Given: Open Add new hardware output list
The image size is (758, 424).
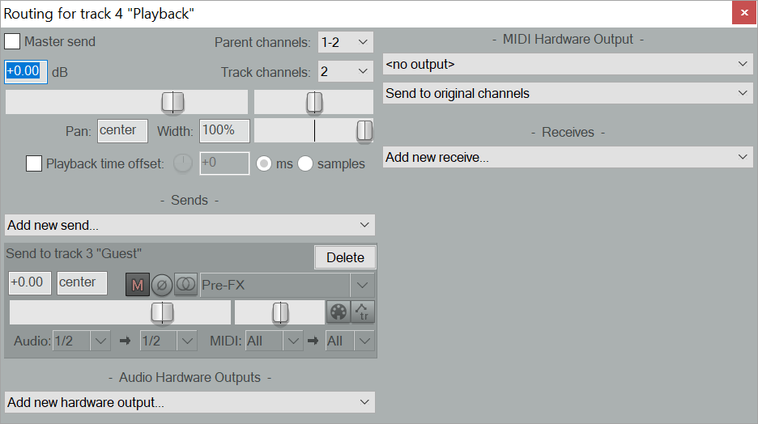Looking at the screenshot, I should coord(189,402).
